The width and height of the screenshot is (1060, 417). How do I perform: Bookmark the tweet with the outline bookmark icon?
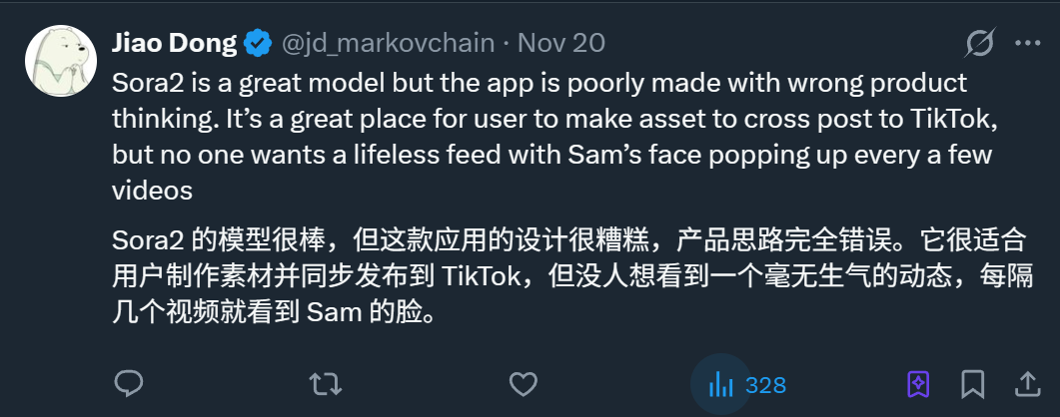coord(973,384)
